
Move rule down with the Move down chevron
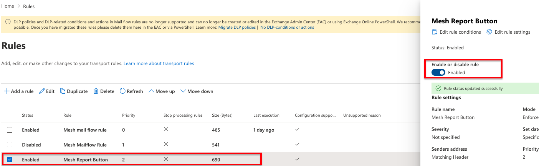tap(183, 91)
